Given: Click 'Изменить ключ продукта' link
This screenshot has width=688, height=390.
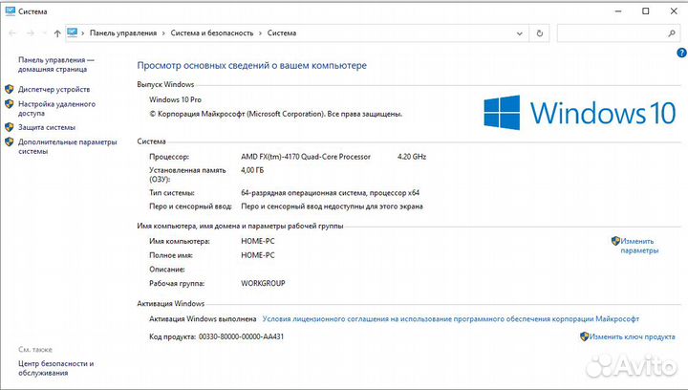Looking at the screenshot, I should (632, 336).
